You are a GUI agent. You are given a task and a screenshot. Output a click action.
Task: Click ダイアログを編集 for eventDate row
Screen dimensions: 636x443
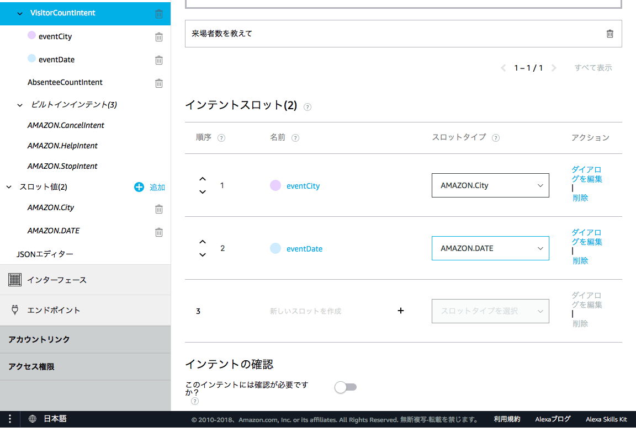point(586,237)
